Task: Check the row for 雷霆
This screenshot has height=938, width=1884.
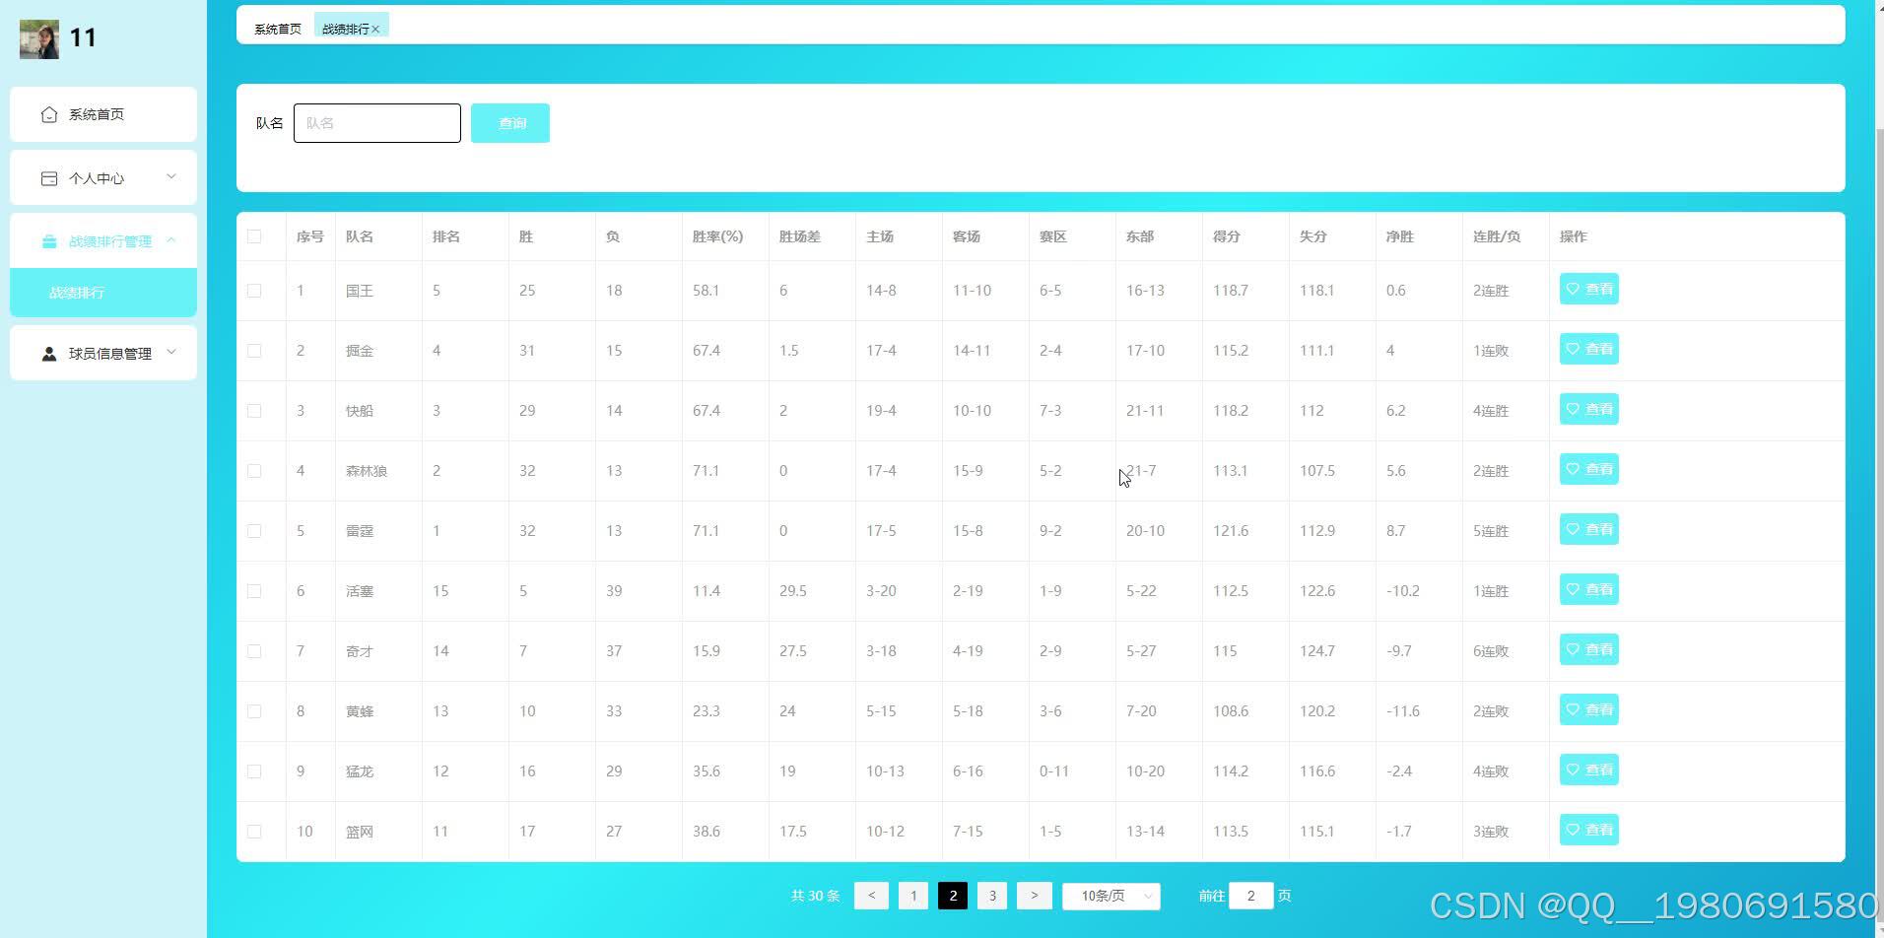Action: pyautogui.click(x=254, y=531)
